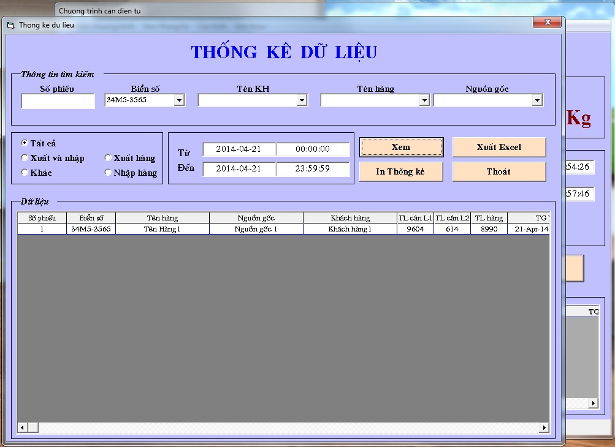Click the Đến date field 2014-04-21

pyautogui.click(x=239, y=169)
